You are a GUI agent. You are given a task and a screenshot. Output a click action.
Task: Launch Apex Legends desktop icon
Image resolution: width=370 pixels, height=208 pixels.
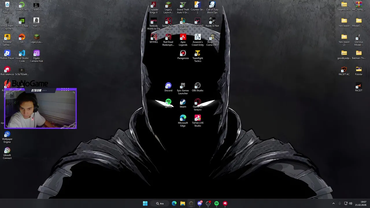pyautogui.click(x=183, y=40)
